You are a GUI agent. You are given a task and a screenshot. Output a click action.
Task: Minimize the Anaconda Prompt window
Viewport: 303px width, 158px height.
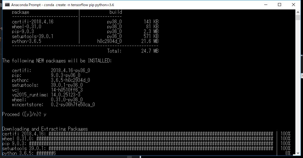[266, 5]
